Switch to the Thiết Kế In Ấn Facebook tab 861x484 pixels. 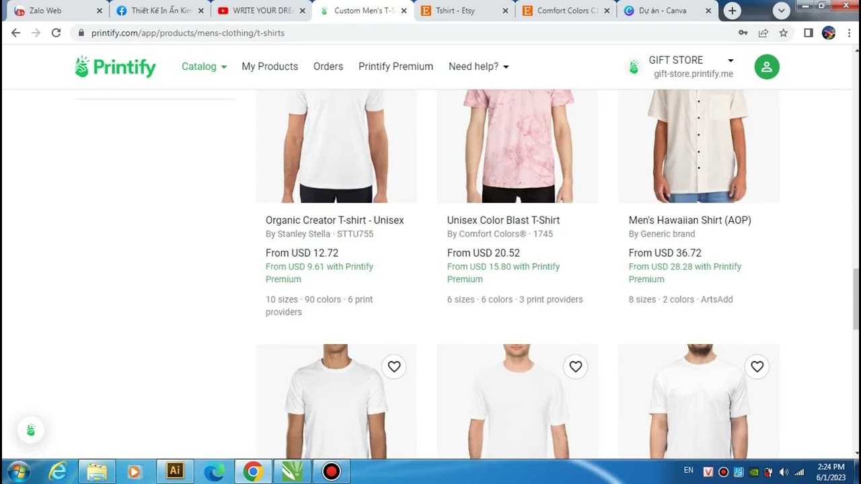[159, 11]
